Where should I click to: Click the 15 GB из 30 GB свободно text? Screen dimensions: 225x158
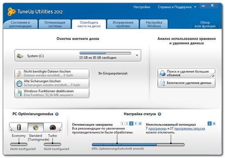(x=98, y=57)
